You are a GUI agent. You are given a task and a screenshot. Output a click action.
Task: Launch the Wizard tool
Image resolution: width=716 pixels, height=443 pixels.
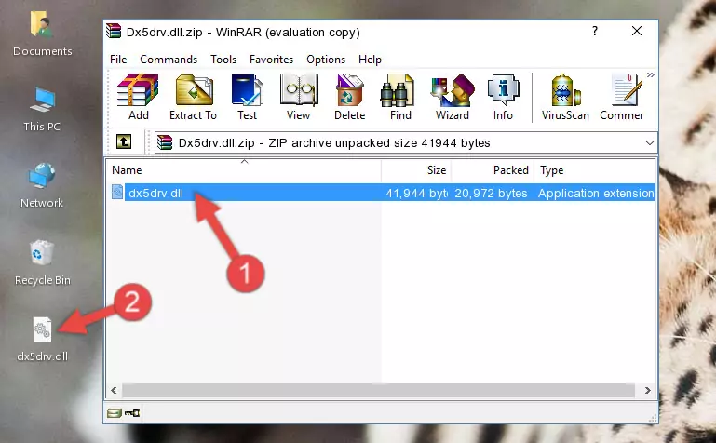453,97
